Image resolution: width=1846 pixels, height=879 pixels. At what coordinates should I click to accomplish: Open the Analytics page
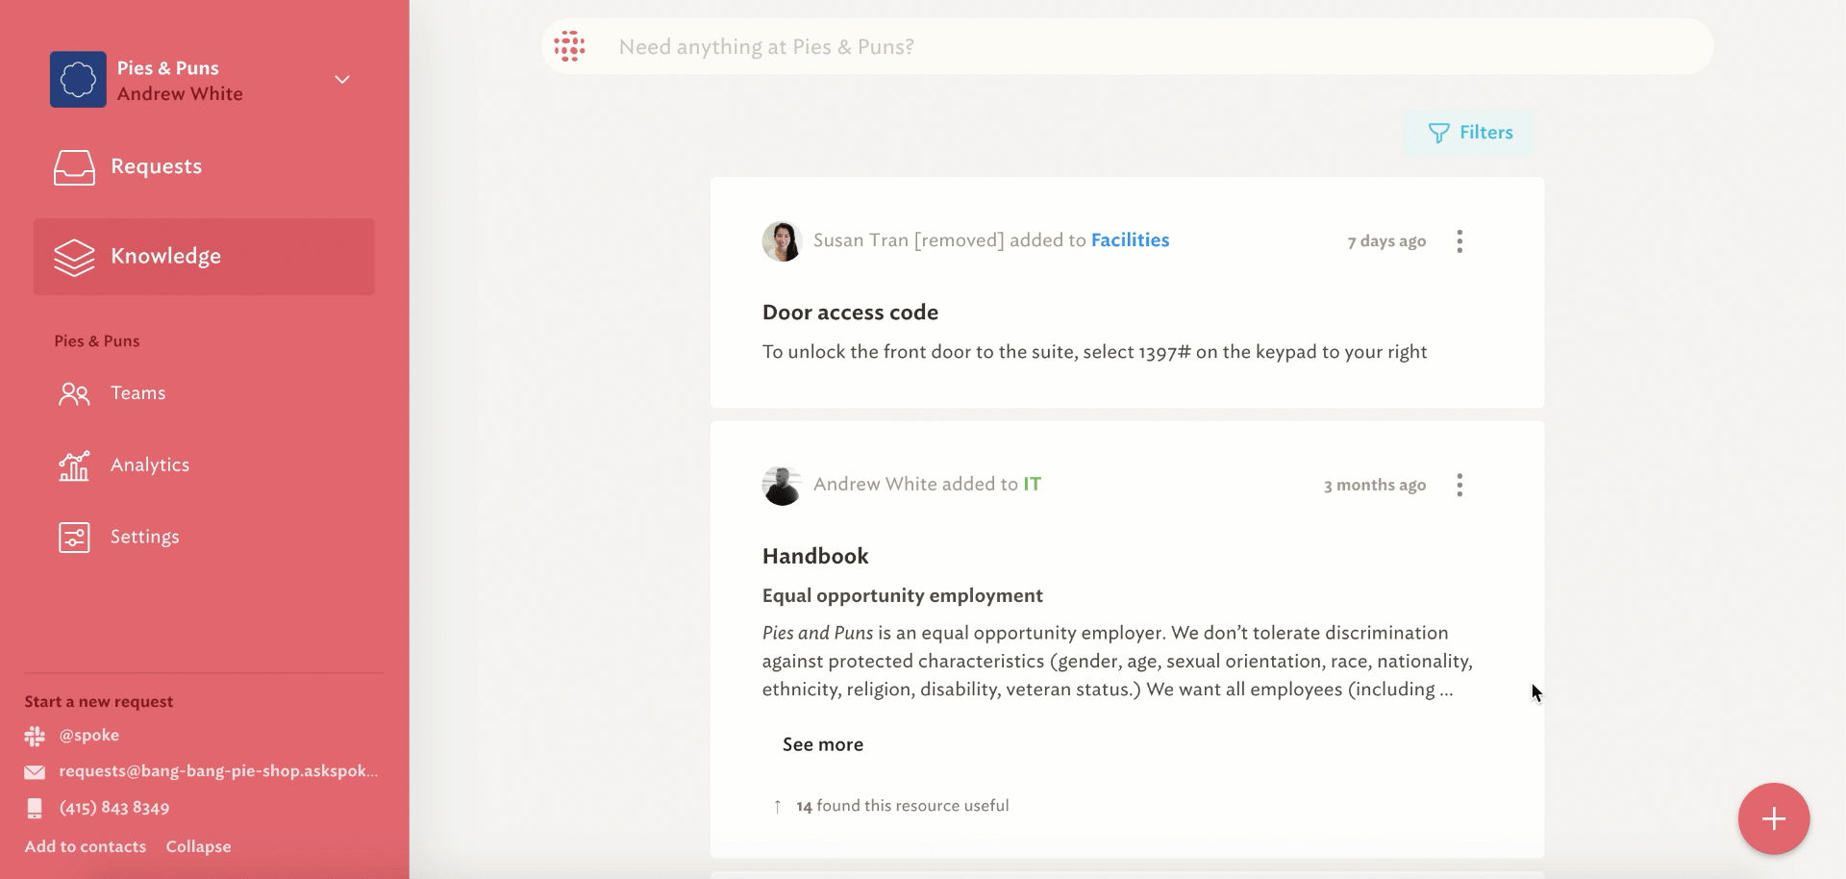point(150,465)
